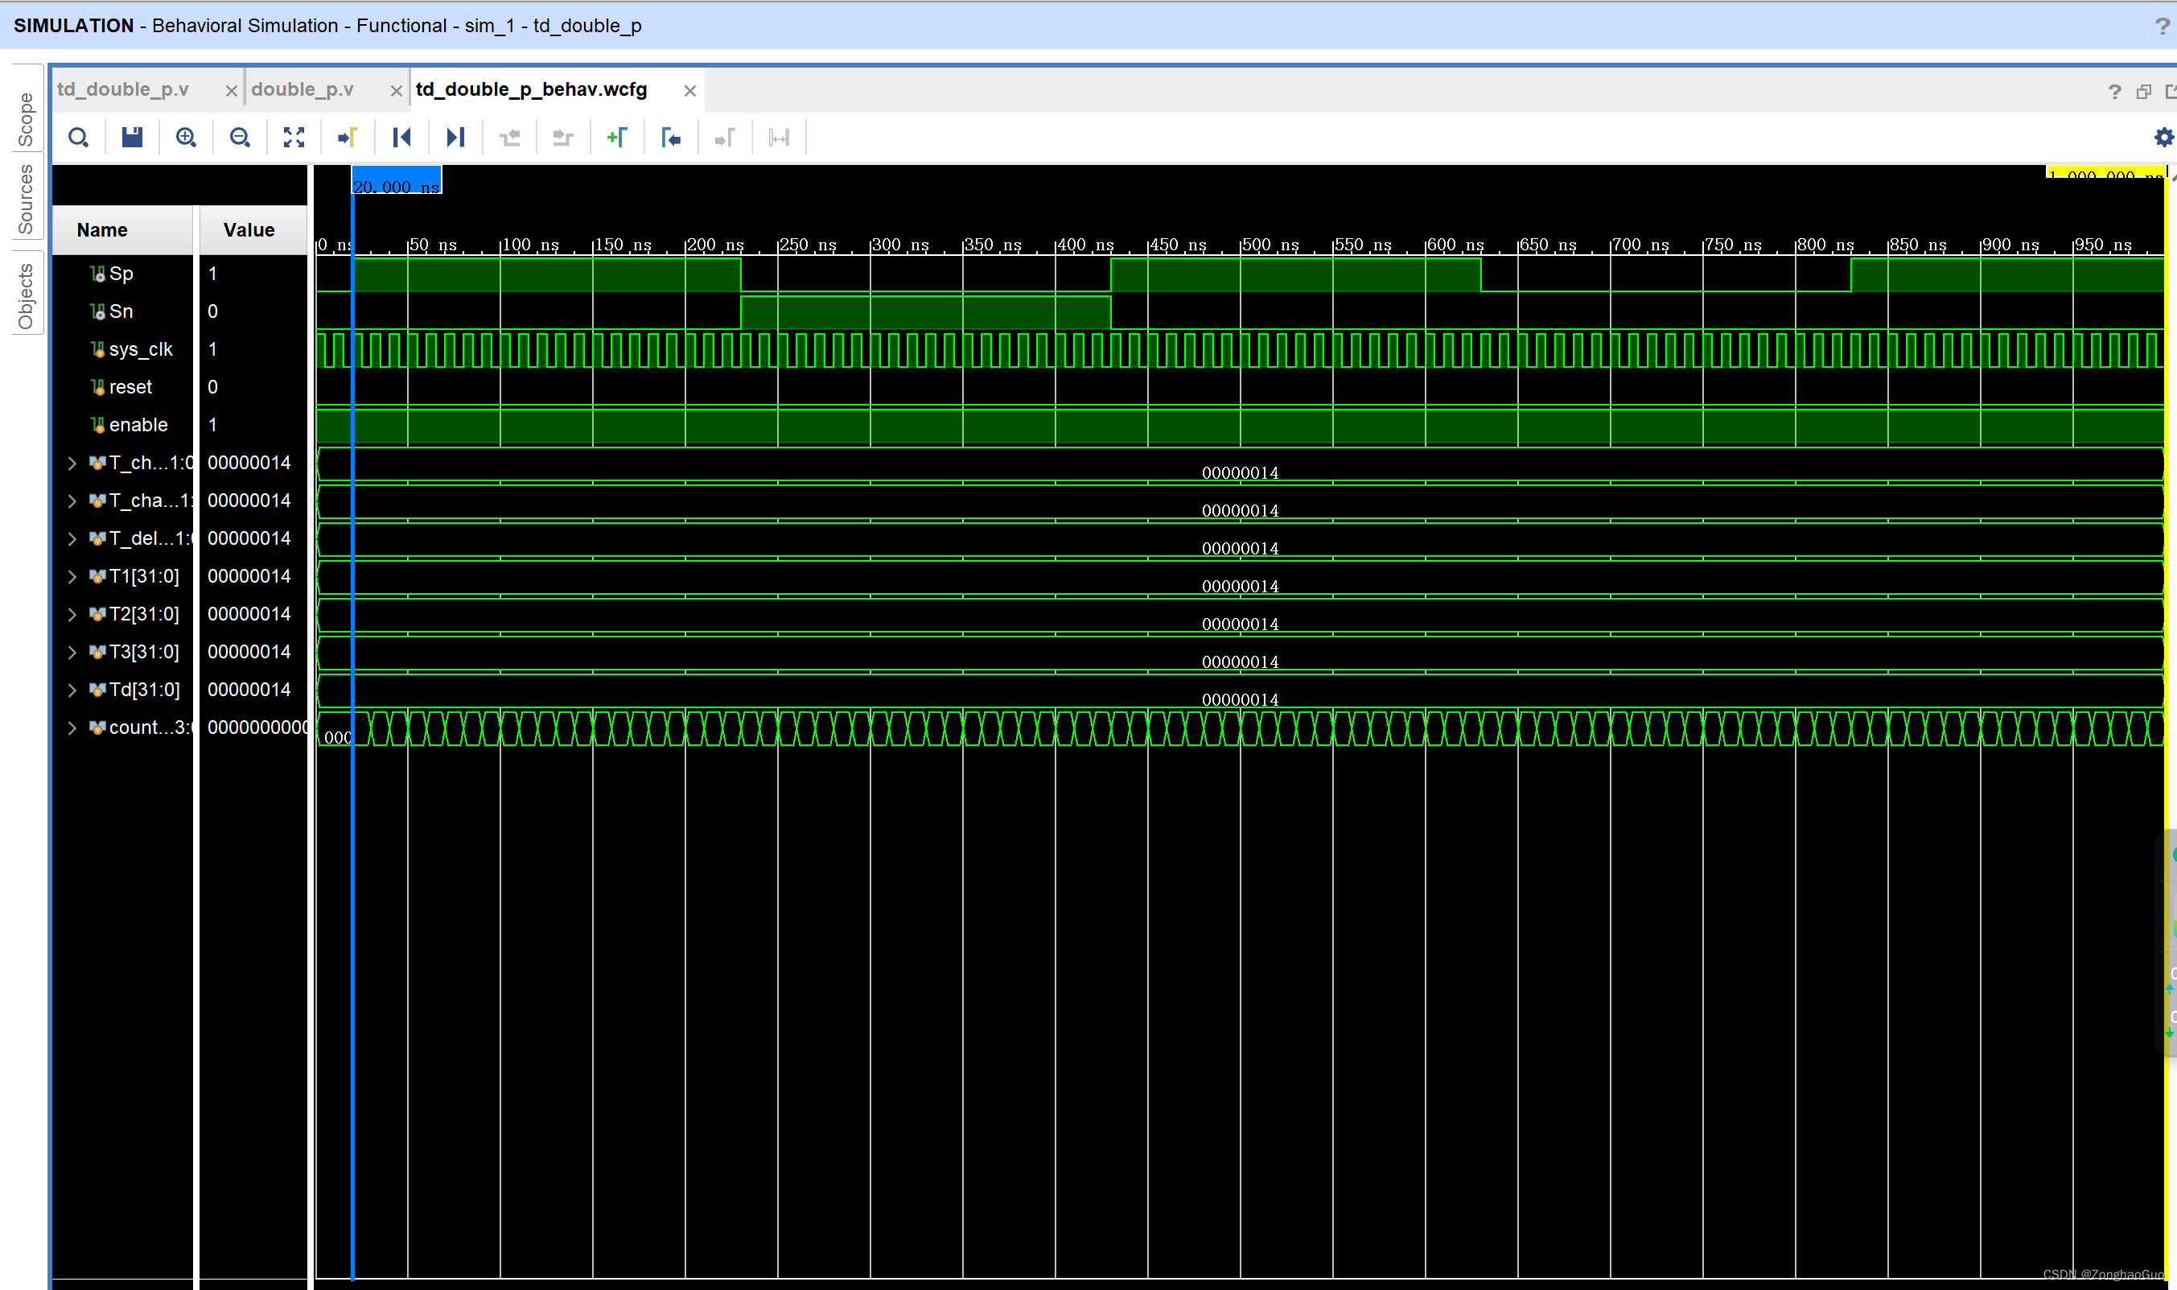Open the Scope side panel
Image resolution: width=2177 pixels, height=1290 pixels.
click(x=26, y=119)
